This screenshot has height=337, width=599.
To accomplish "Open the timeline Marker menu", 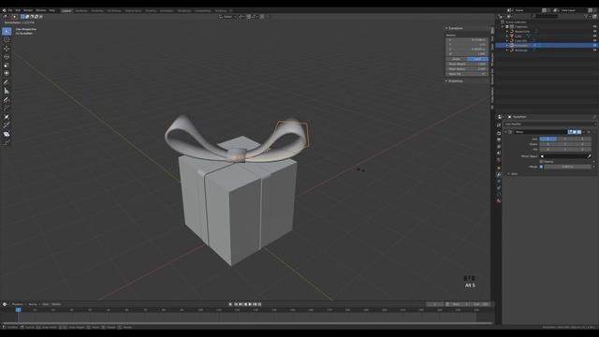I will (56, 304).
